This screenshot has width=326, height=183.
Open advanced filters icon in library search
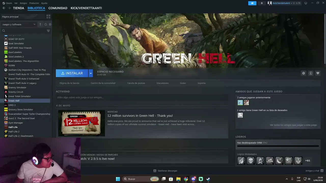(48, 31)
